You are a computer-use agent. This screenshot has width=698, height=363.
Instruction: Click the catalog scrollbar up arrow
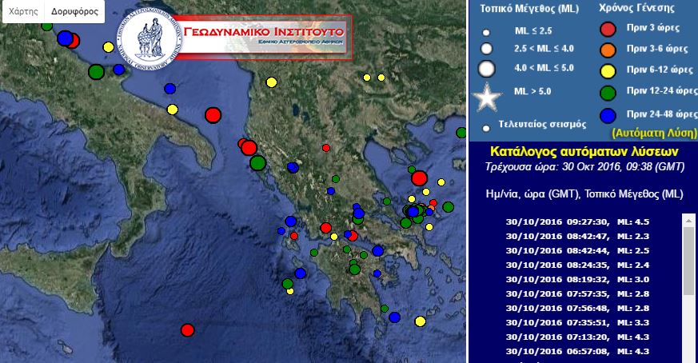(688, 220)
